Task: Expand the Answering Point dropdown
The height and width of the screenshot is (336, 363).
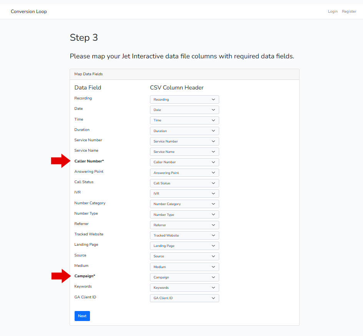Action: click(184, 173)
